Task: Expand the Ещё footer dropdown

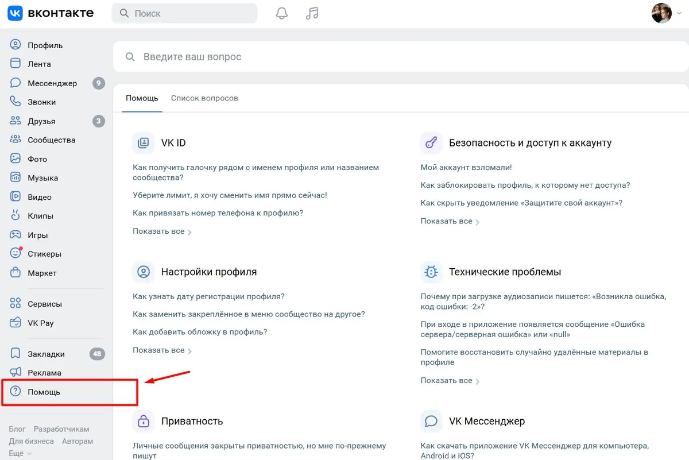Action: [20, 453]
